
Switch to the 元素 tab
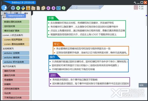tap(16, 13)
